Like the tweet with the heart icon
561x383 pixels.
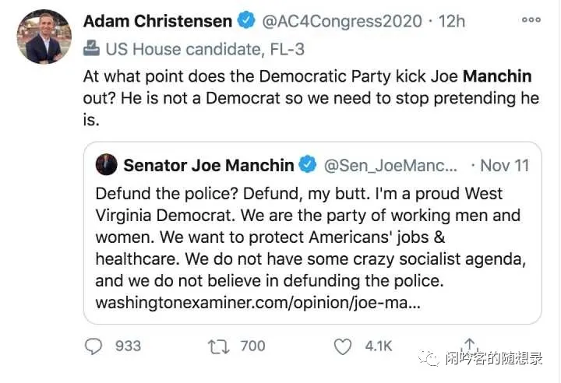[343, 346]
